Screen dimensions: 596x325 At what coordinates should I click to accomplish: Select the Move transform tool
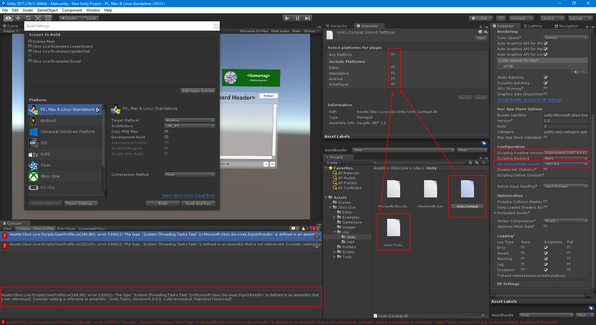point(19,18)
